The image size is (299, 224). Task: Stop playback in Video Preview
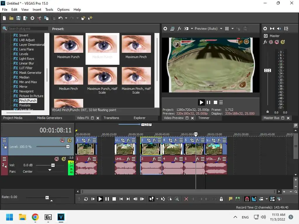tap(215, 102)
